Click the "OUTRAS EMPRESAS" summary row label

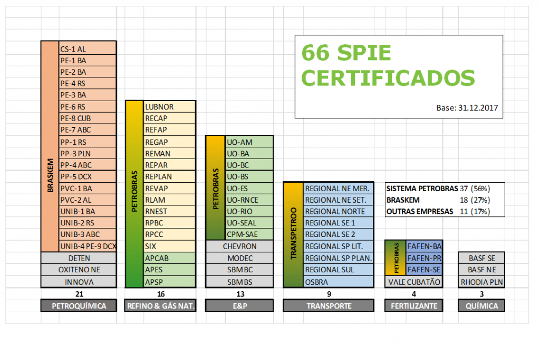click(419, 212)
